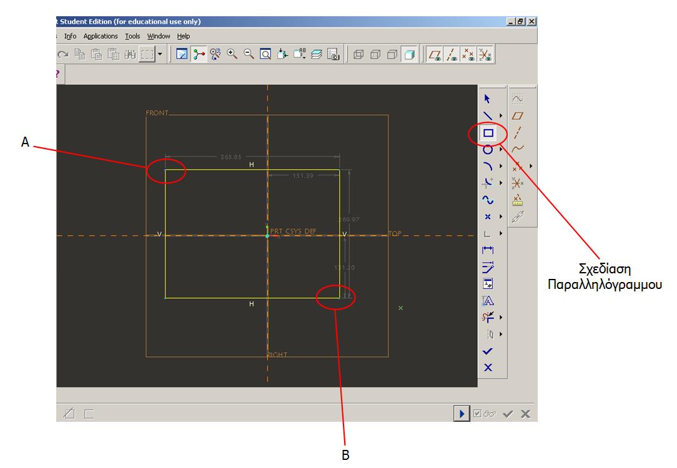Open the Constraints dialog tool
This screenshot has height=468, width=677.
(x=488, y=284)
